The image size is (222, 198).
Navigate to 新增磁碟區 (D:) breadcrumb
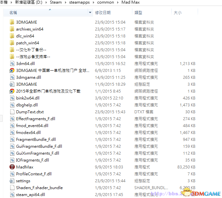coord(29,2)
